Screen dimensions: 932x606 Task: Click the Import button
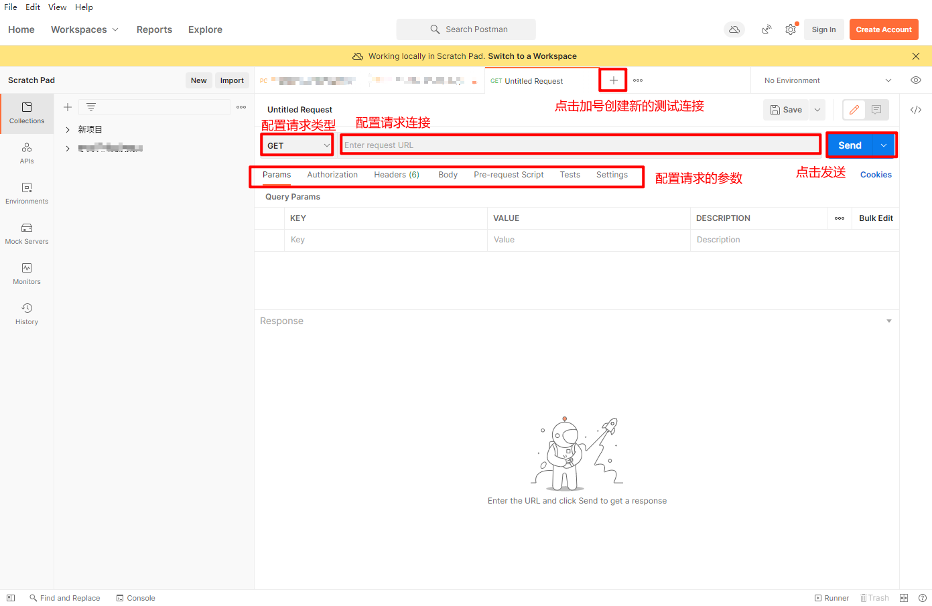coord(232,80)
